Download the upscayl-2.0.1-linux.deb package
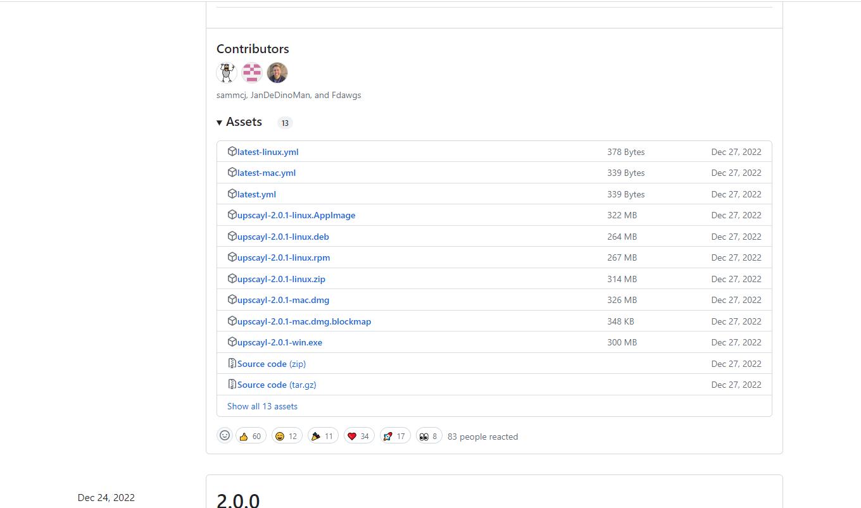This screenshot has width=861, height=508. pos(283,237)
